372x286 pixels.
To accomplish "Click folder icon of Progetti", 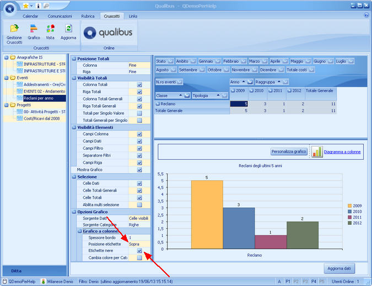I will (x=13, y=105).
